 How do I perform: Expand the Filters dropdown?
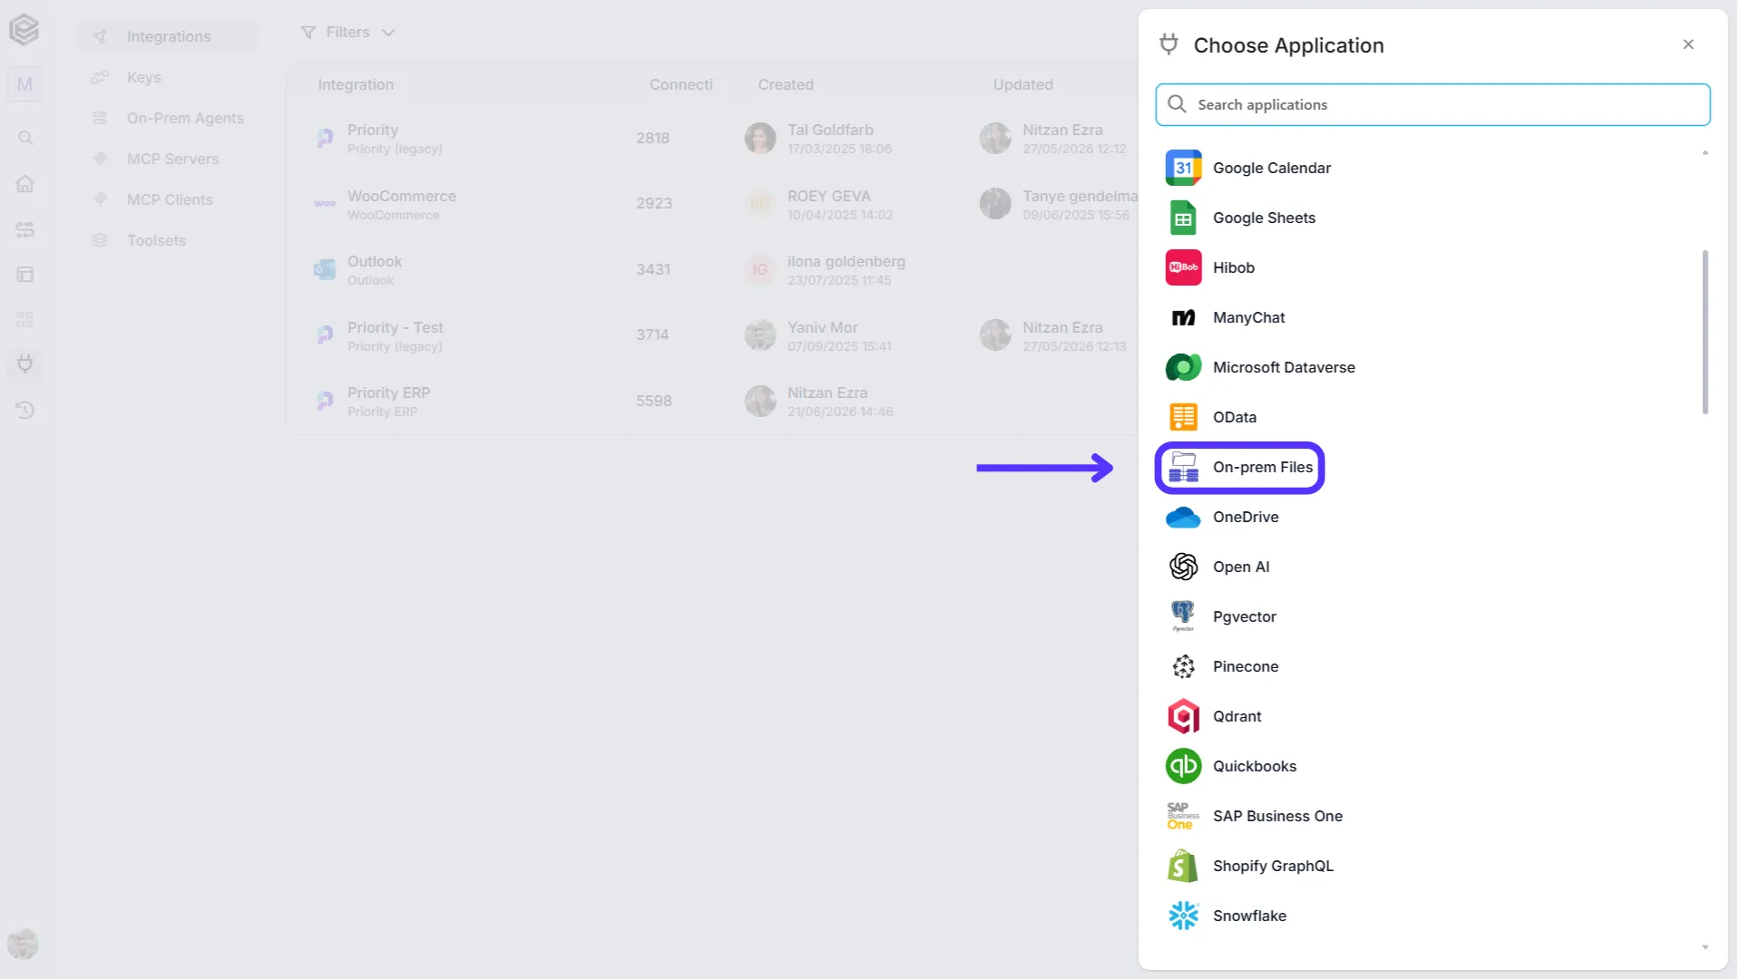[348, 33]
